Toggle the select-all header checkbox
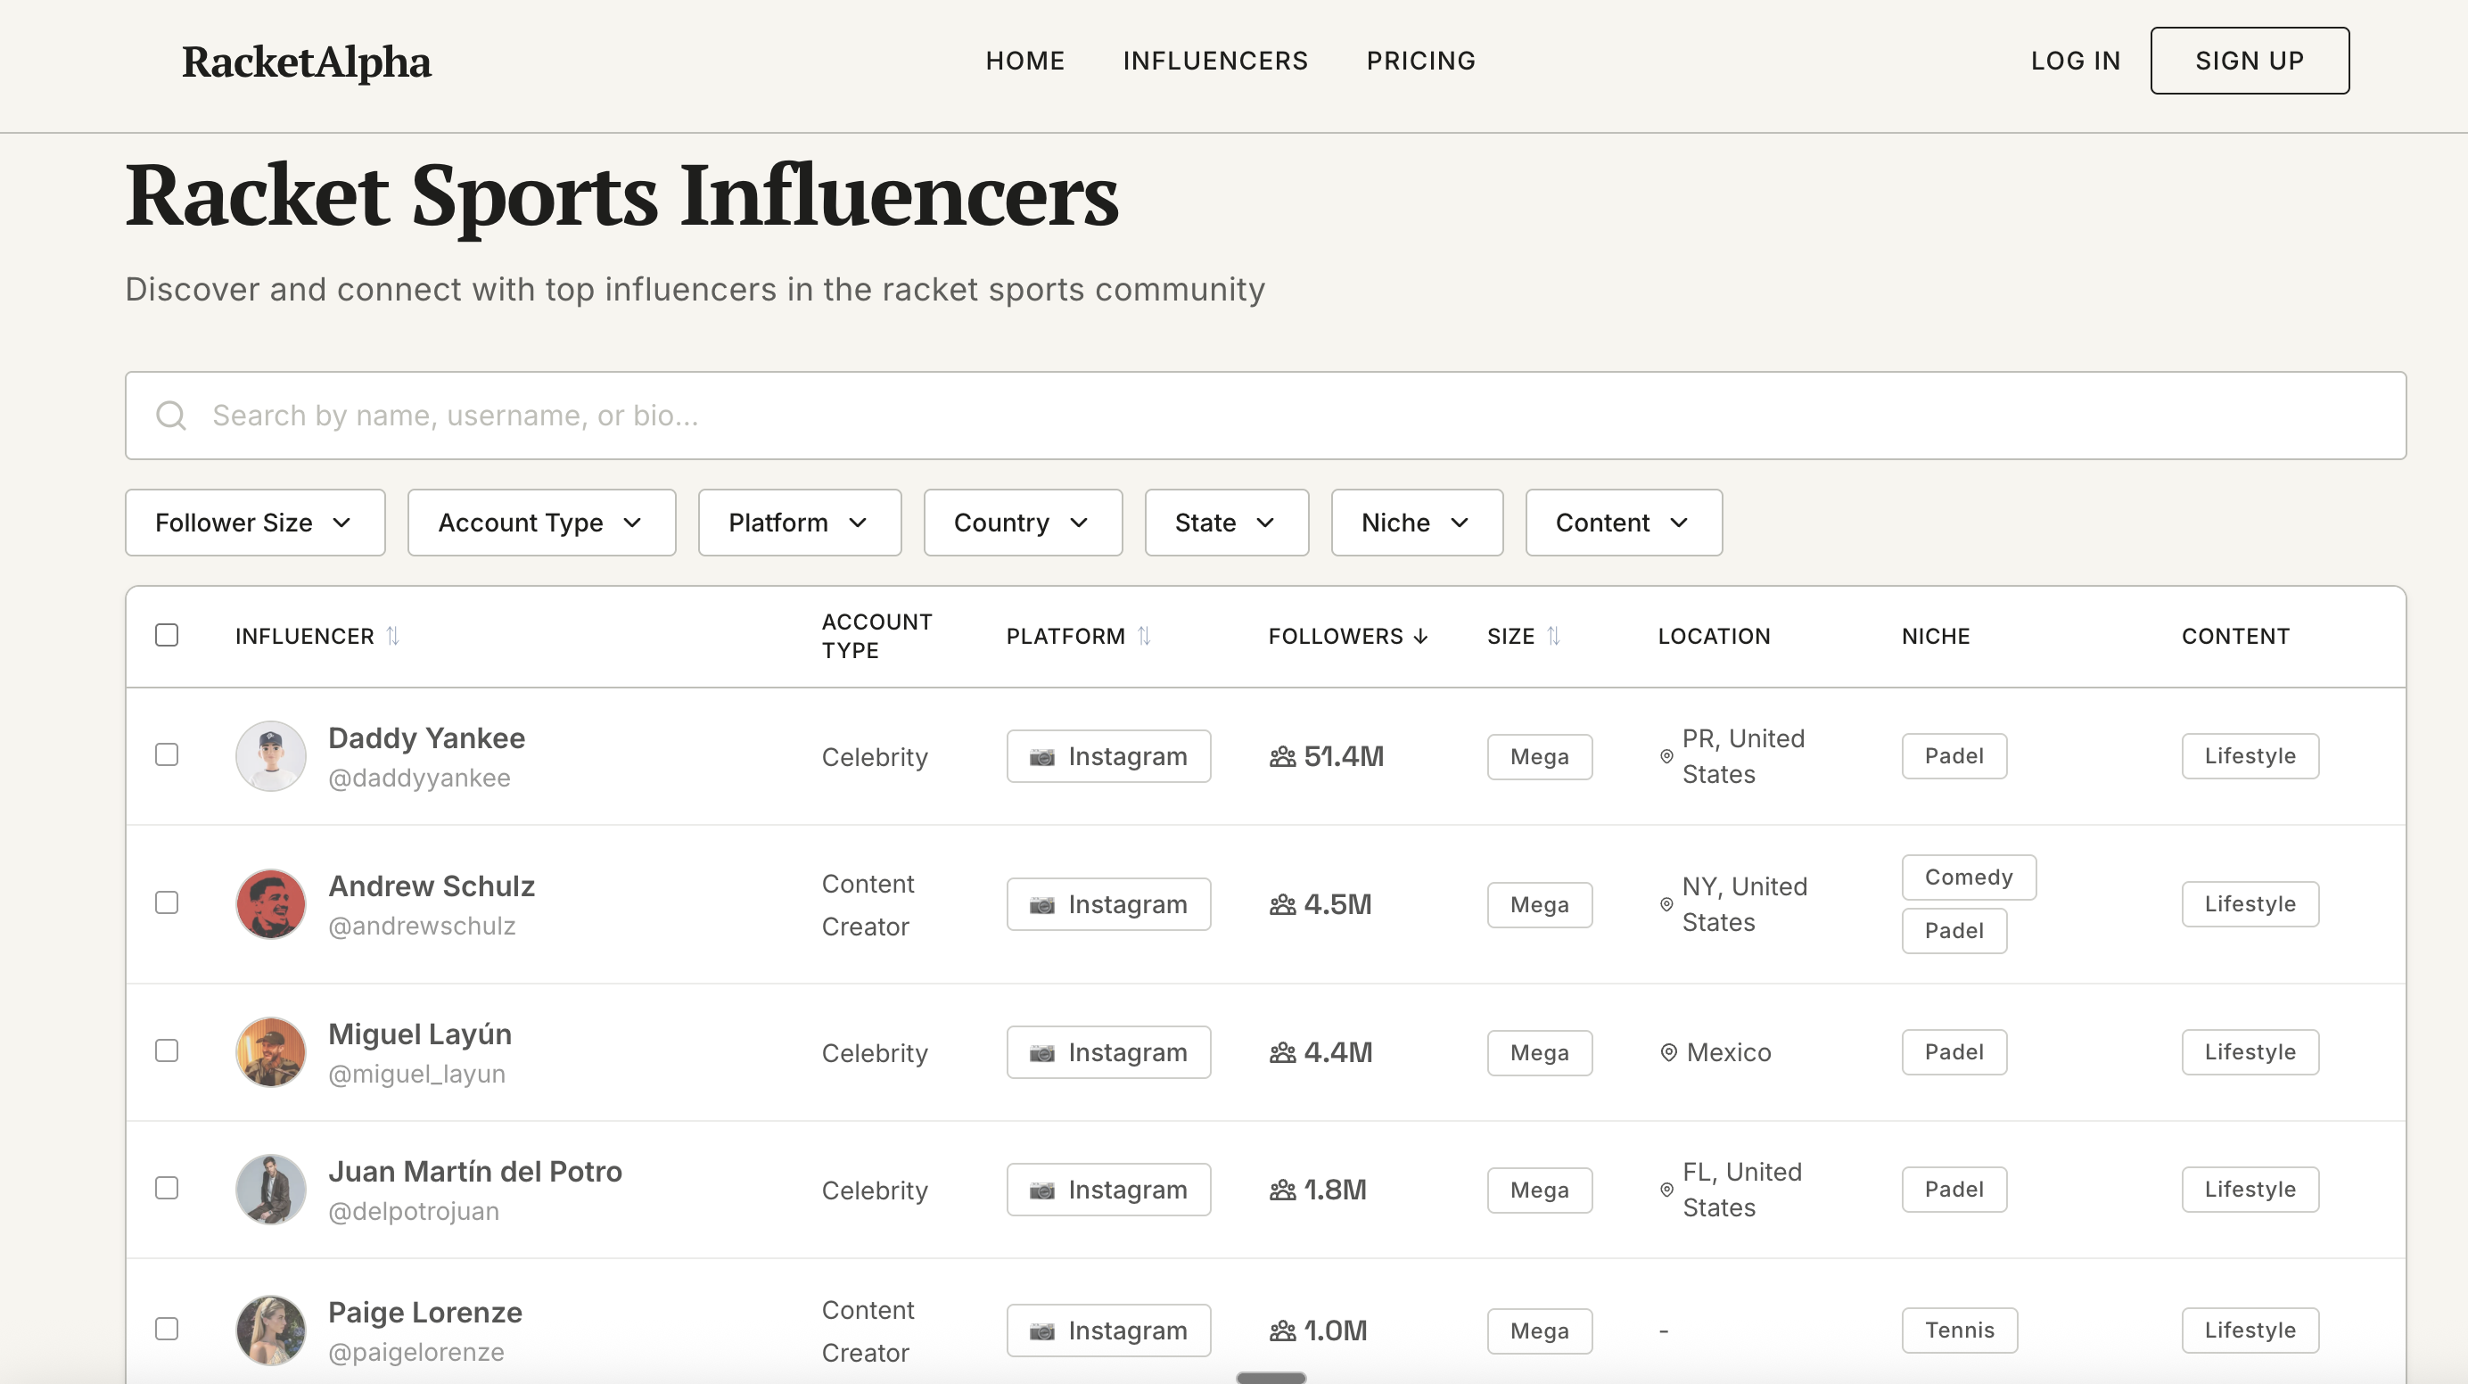Image resolution: width=2468 pixels, height=1384 pixels. pos(167,636)
